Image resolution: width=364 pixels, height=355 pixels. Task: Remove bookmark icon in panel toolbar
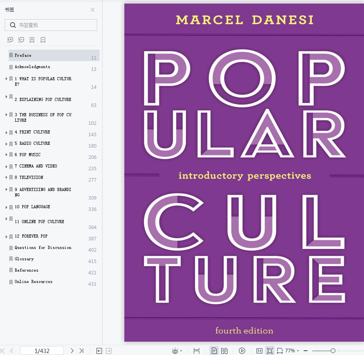click(x=43, y=40)
